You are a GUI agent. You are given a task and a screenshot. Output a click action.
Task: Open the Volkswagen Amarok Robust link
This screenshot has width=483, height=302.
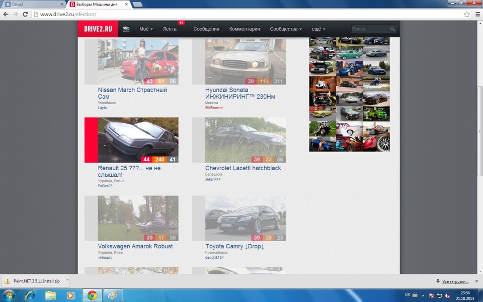[x=135, y=246]
